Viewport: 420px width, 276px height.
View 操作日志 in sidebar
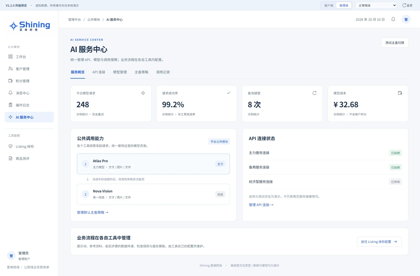click(29, 105)
